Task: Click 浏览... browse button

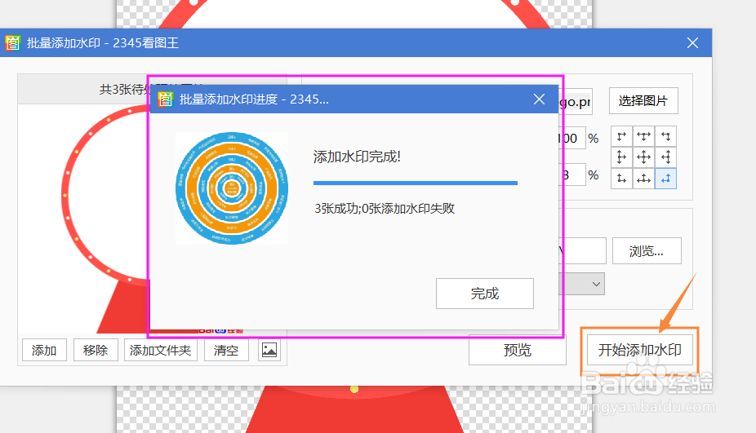Action: click(x=647, y=250)
